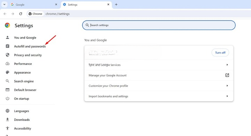
Task: Click the Chrome logo next to Settings title
Action: point(7,25)
